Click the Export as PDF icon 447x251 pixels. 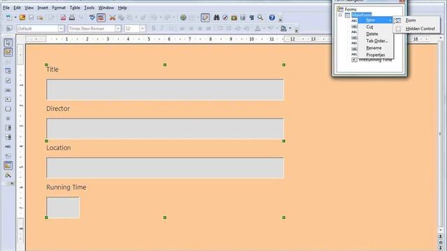pyautogui.click(x=63, y=17)
